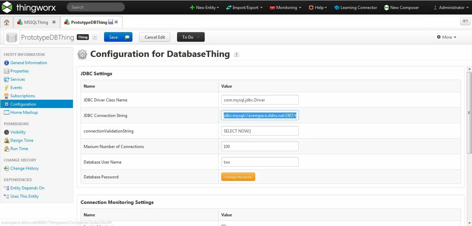Click in the Search box

pos(95,7)
